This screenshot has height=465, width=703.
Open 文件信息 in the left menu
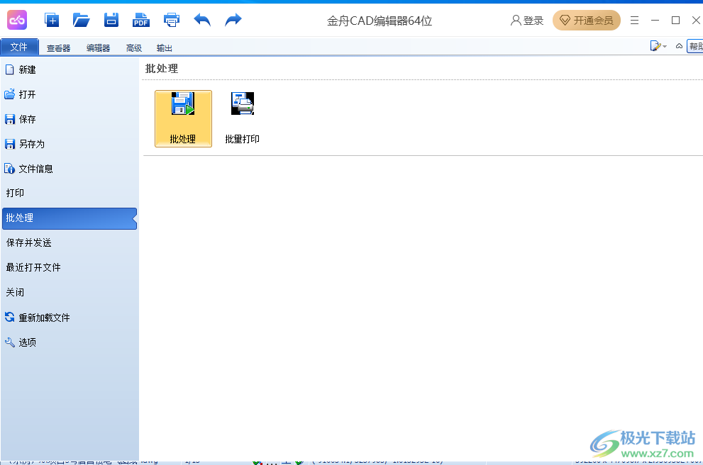pos(70,169)
